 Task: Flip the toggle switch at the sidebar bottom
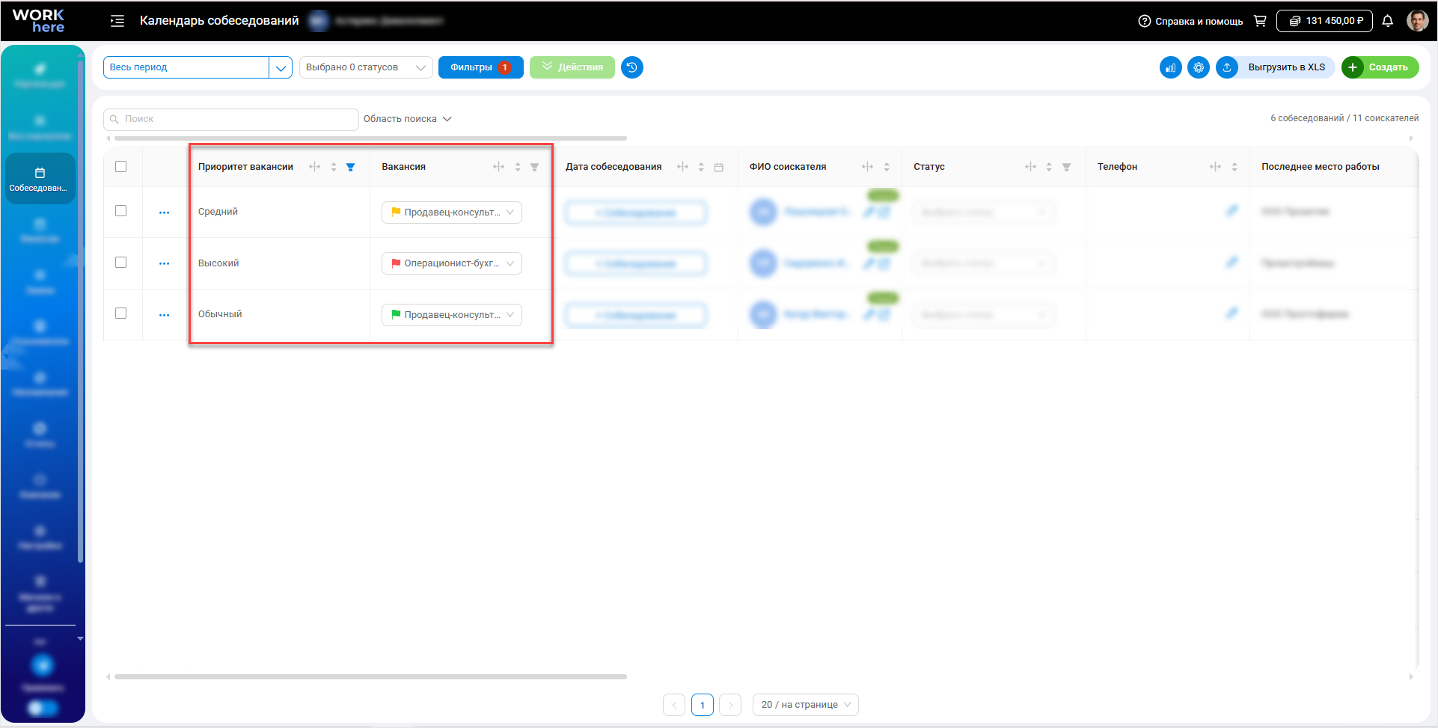(x=43, y=707)
